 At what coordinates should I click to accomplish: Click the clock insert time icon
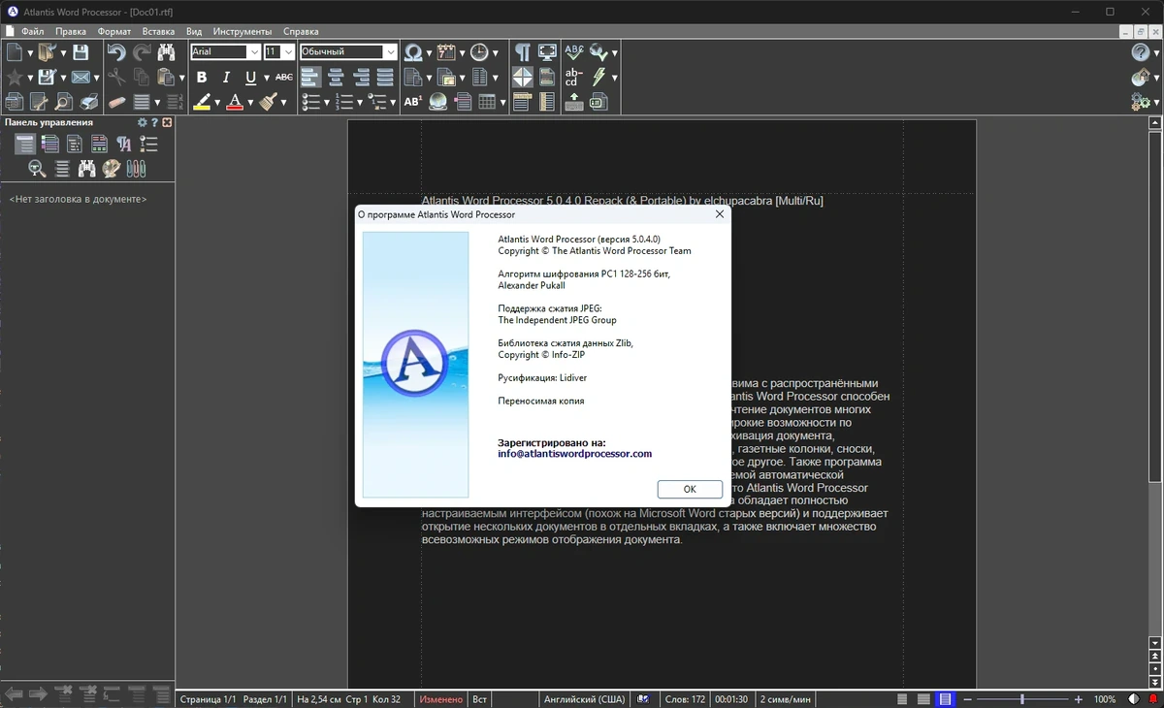[479, 52]
